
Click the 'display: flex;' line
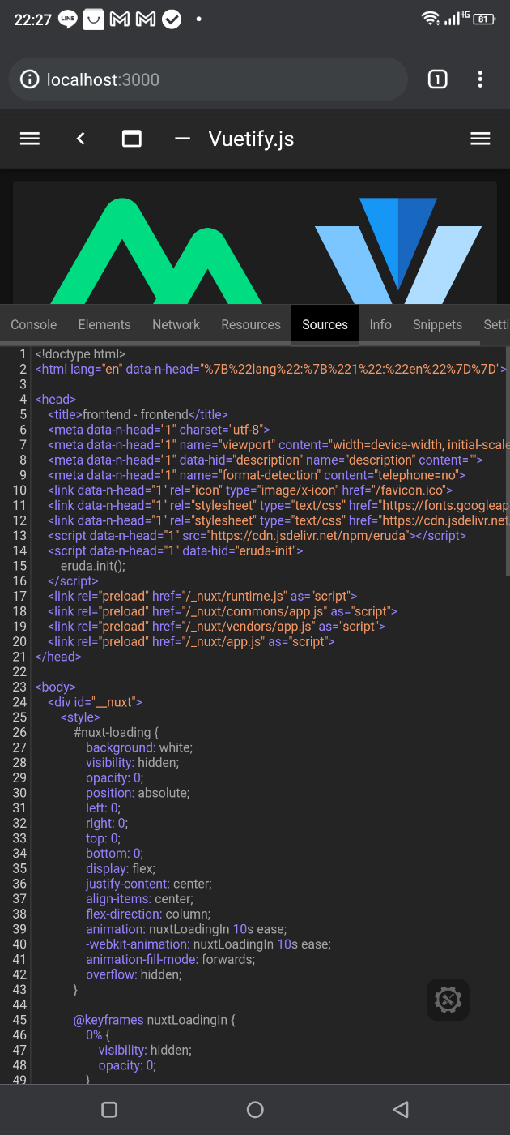click(121, 868)
